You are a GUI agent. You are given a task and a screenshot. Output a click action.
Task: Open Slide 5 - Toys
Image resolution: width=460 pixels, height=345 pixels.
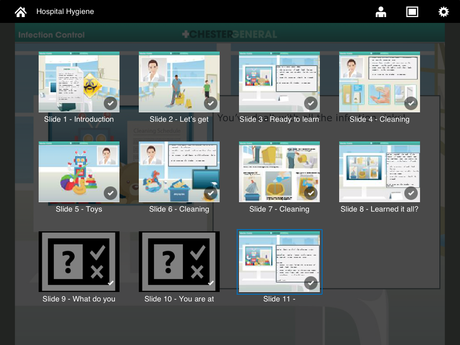coord(79,172)
